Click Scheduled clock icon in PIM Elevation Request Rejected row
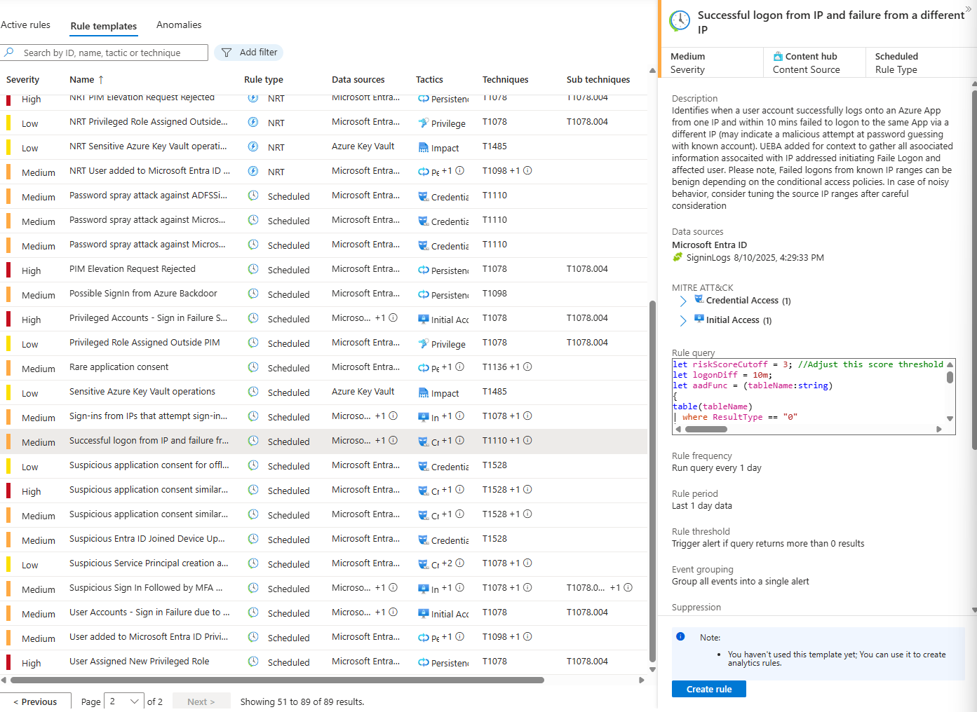977x712 pixels. [x=253, y=269]
